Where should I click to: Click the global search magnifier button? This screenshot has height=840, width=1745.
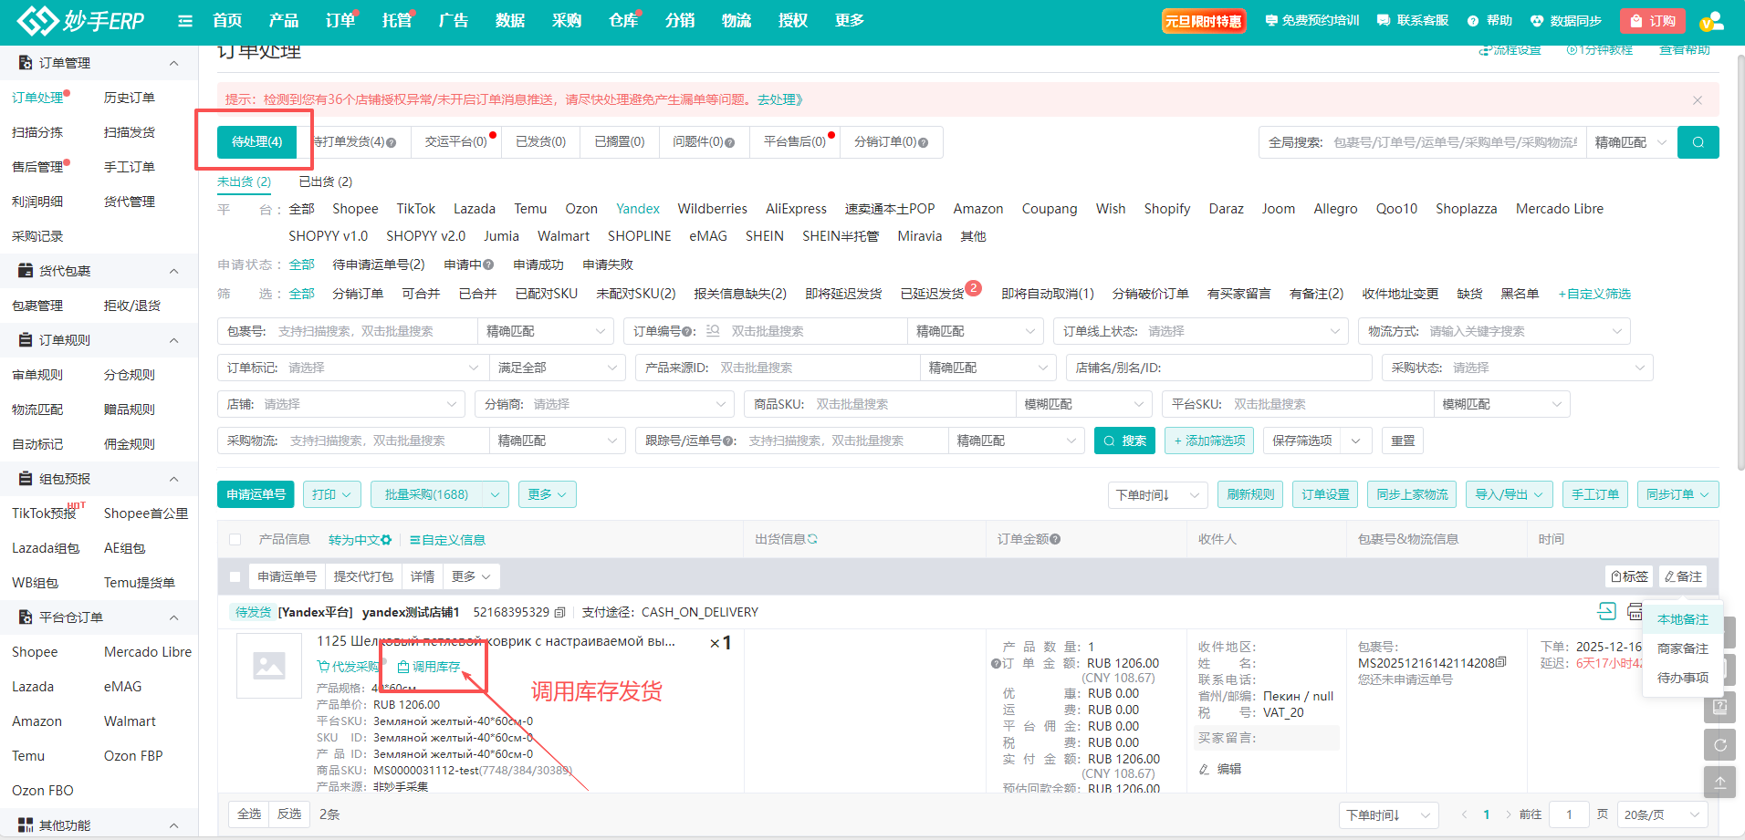click(x=1698, y=142)
